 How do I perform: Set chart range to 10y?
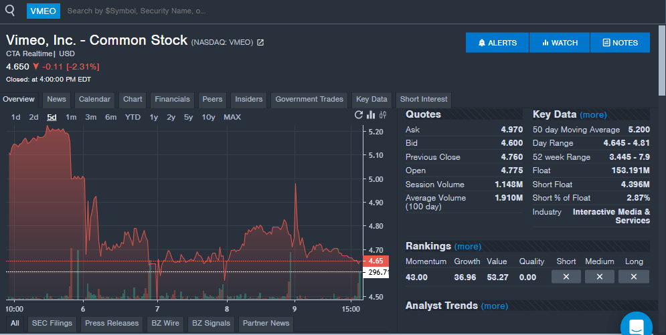click(x=208, y=117)
